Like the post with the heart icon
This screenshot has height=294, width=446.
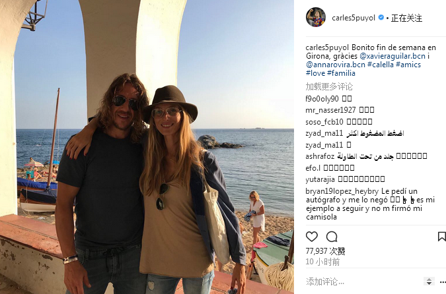point(312,237)
